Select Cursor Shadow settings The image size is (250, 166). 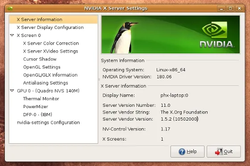pos(40,59)
